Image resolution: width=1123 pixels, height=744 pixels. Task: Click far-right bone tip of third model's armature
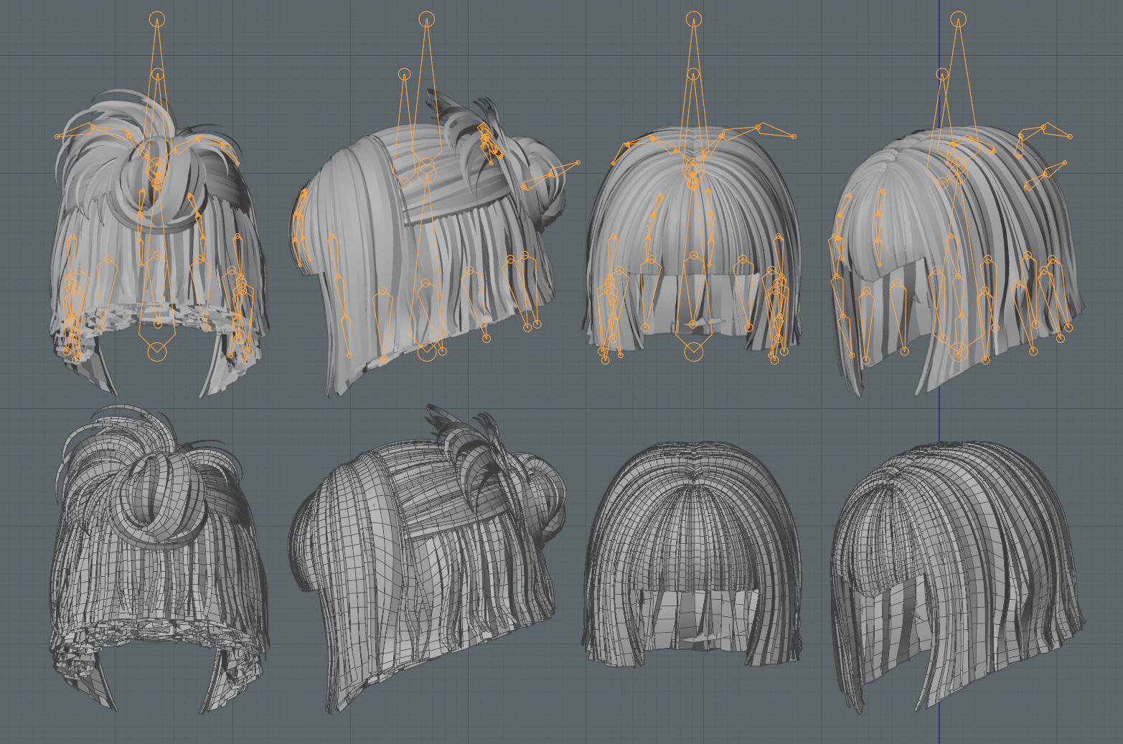tap(794, 136)
